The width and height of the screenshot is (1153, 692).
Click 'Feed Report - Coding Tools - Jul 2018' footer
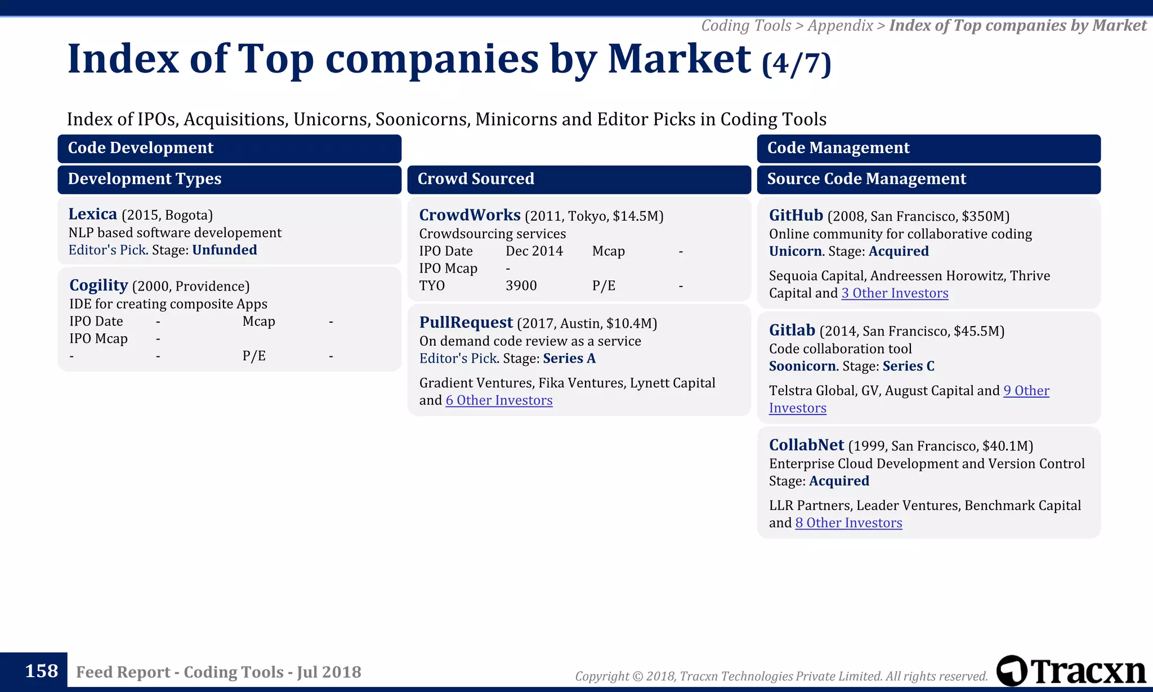point(218,672)
